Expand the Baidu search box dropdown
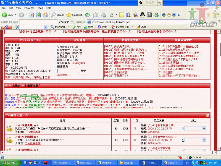Viewport: 221px width, 166px height. (45, 27)
